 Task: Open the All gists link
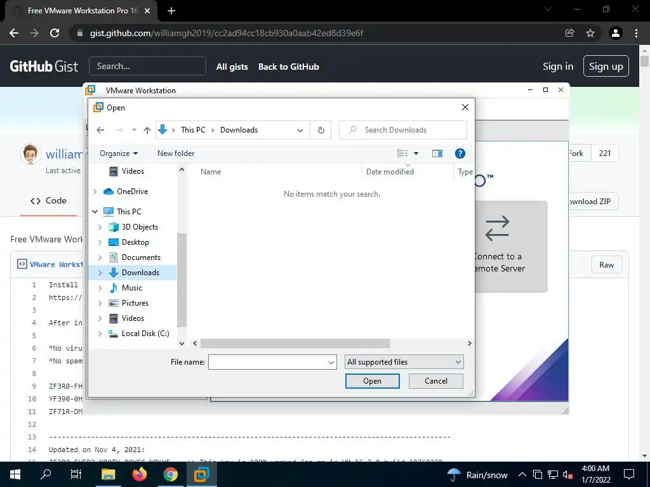(x=232, y=67)
